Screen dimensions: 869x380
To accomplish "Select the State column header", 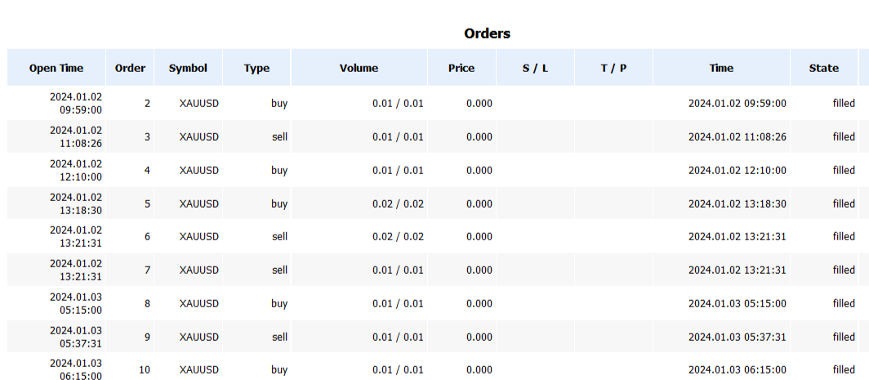I will click(x=824, y=68).
